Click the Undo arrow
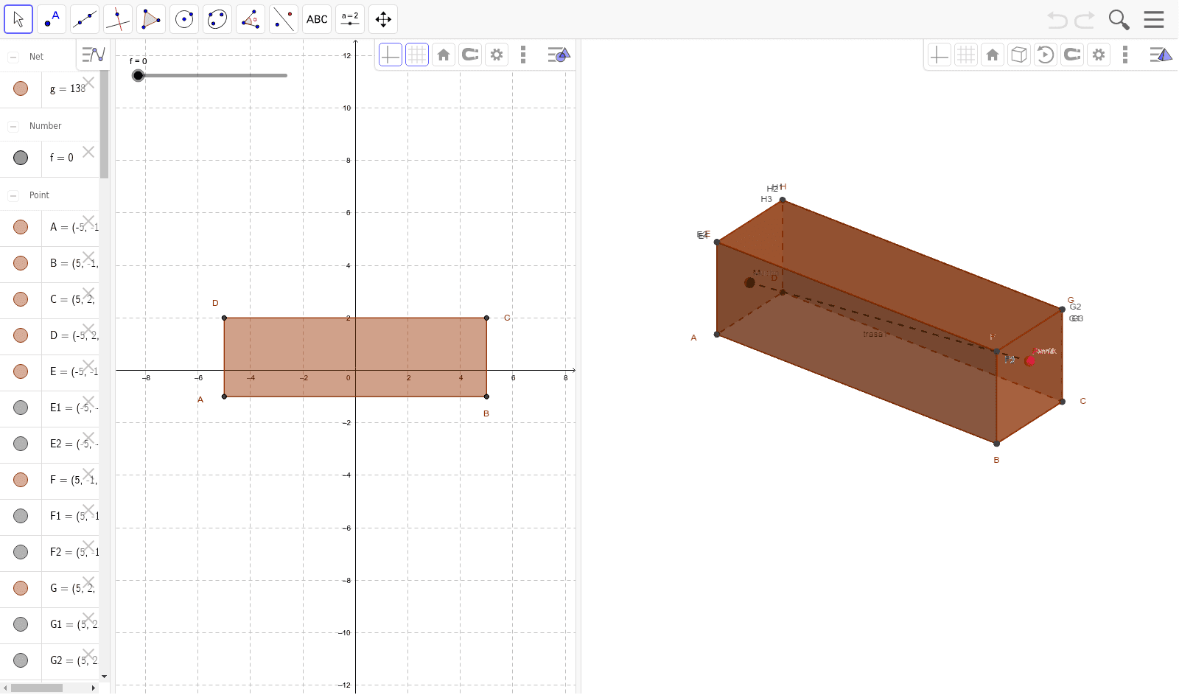 point(1057,20)
